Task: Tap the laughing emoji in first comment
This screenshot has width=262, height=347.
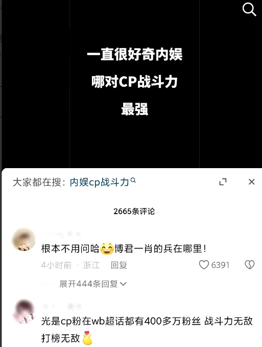Action: point(107,249)
